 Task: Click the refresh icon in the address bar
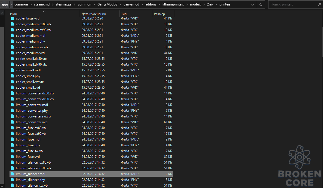[x=261, y=4]
